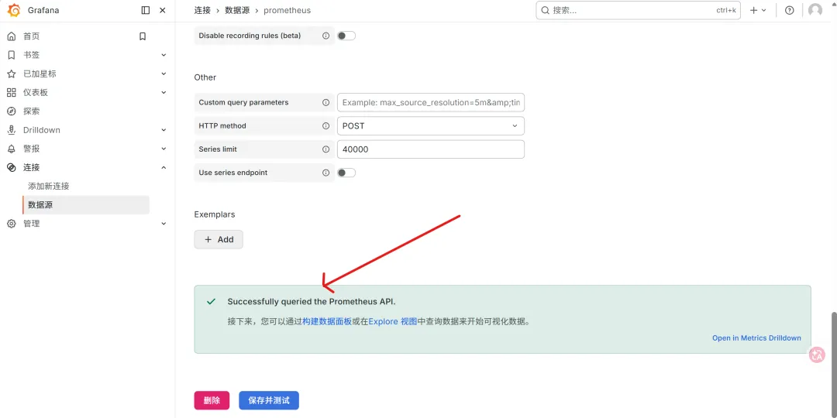This screenshot has height=418, width=837.
Task: Click 'Successfully queried the Prometheus API.' text
Action: coord(312,301)
